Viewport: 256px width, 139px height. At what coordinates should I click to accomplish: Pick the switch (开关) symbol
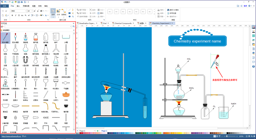point(46,118)
